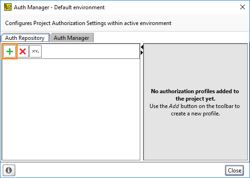Collapse panel using left-pointing splitter arrow
This screenshot has width=250, height=178.
[142, 47]
